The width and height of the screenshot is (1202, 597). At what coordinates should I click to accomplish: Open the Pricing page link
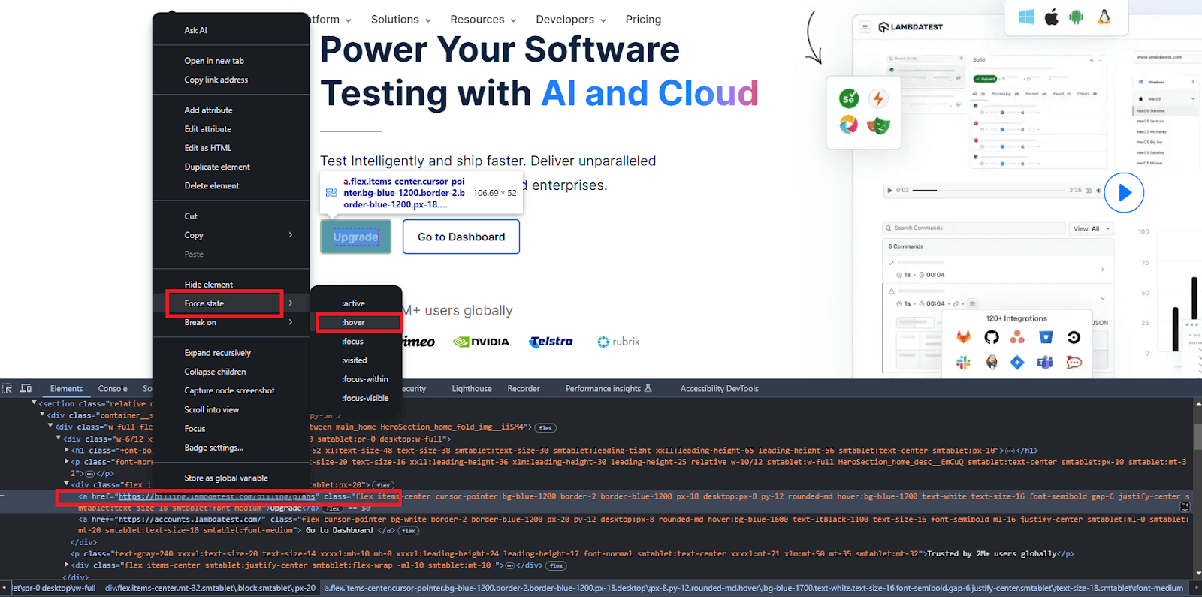(x=644, y=20)
